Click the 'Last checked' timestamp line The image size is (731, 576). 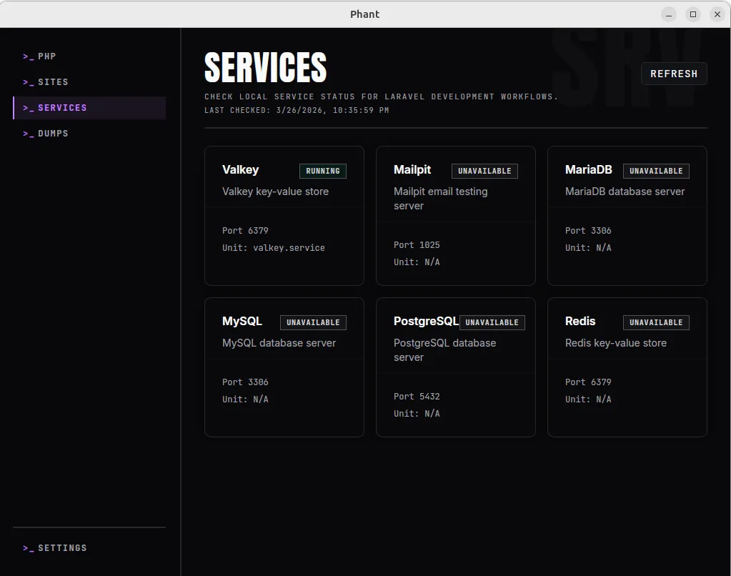click(297, 111)
